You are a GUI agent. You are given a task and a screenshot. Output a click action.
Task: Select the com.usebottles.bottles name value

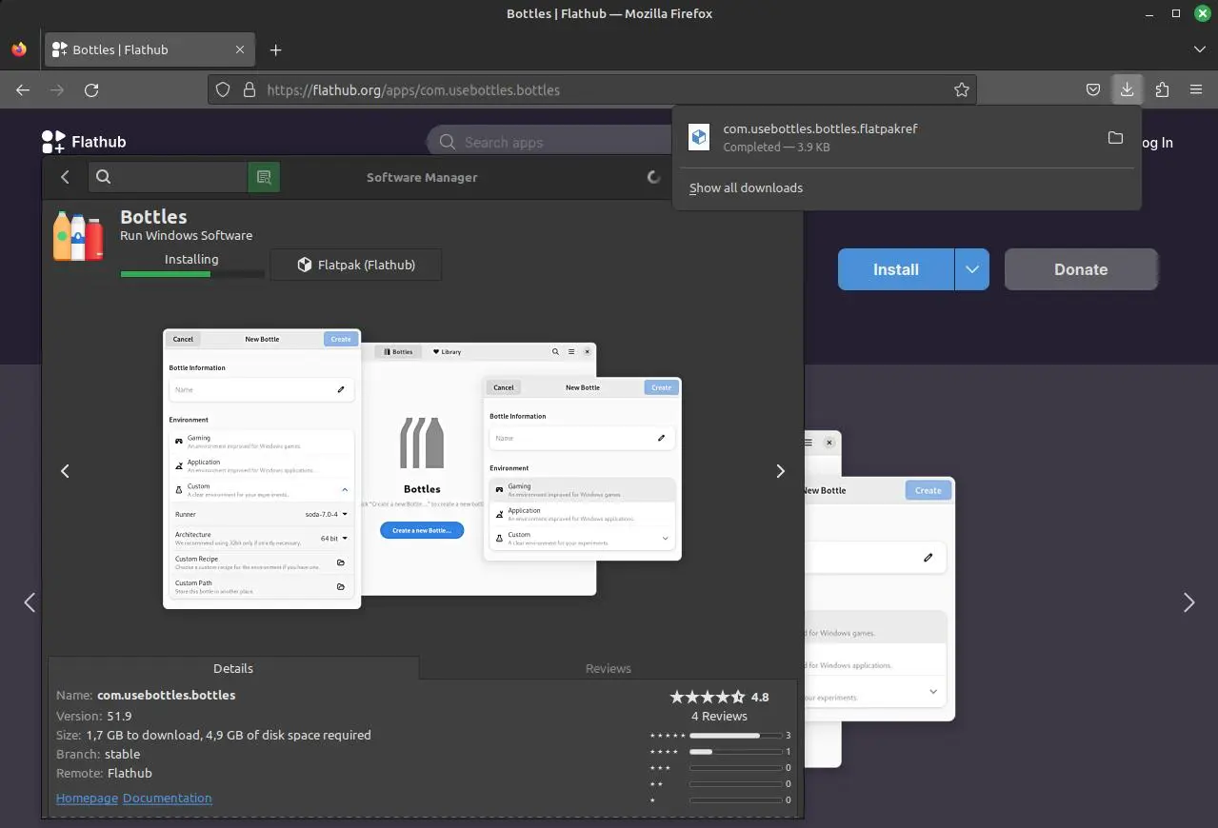pyautogui.click(x=166, y=695)
